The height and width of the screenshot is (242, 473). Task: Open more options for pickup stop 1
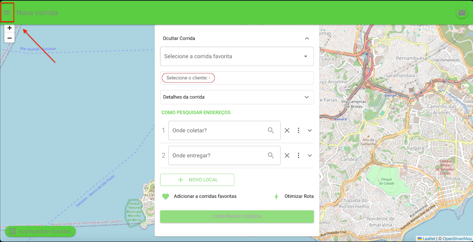299,130
